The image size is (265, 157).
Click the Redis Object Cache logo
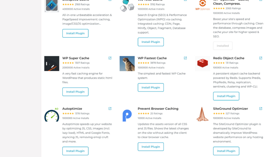click(x=202, y=63)
